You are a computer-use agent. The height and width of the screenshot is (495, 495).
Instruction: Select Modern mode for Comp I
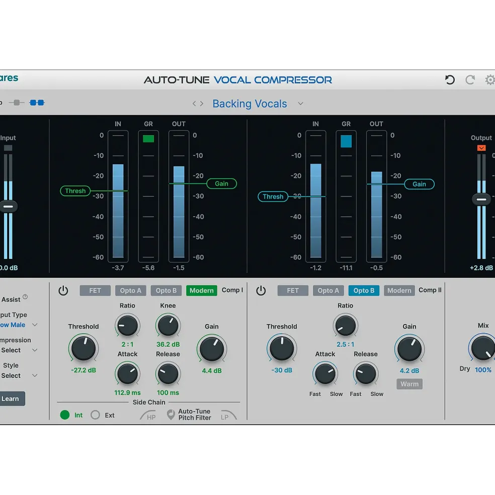202,290
